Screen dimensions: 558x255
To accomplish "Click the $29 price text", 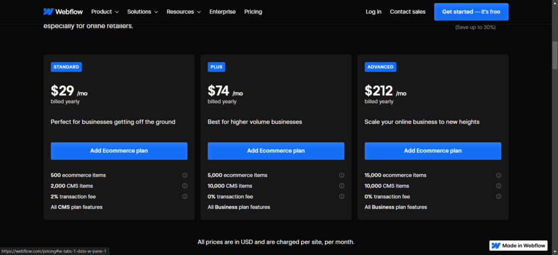I will tap(62, 91).
